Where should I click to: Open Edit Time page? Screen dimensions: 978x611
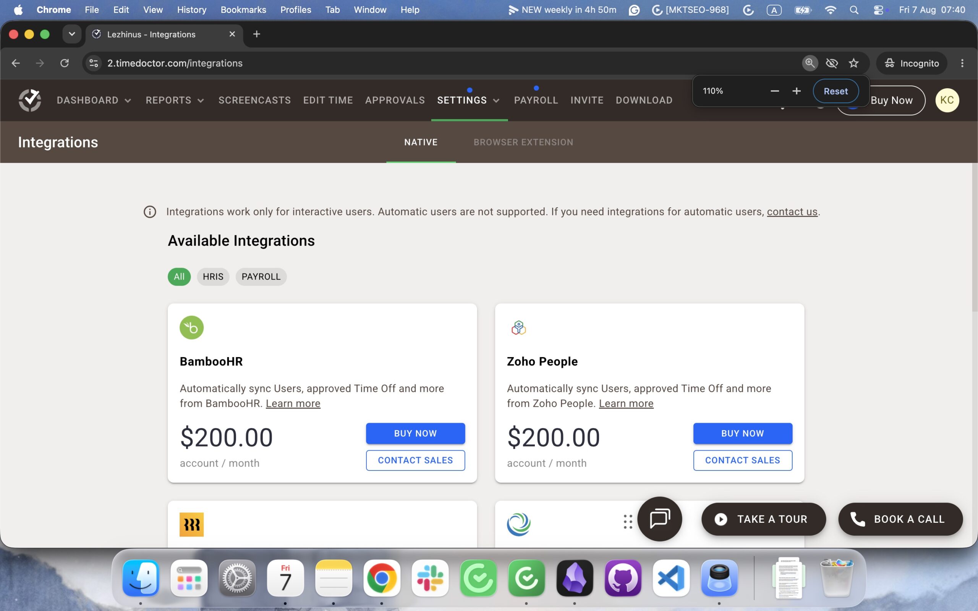pos(328,100)
